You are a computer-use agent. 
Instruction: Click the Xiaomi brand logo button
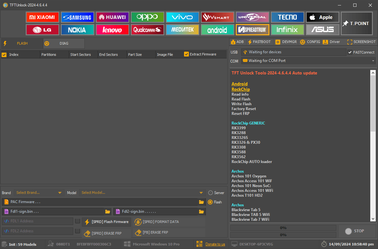[x=42, y=17]
